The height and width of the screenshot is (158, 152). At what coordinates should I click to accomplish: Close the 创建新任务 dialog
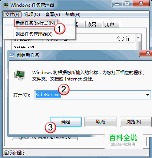coord(146,54)
